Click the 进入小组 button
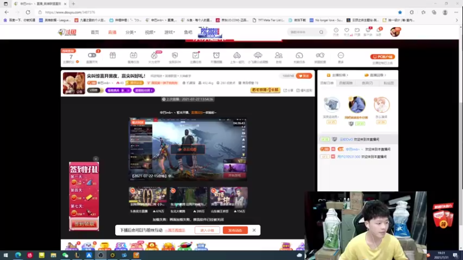The height and width of the screenshot is (260, 463). (x=207, y=230)
